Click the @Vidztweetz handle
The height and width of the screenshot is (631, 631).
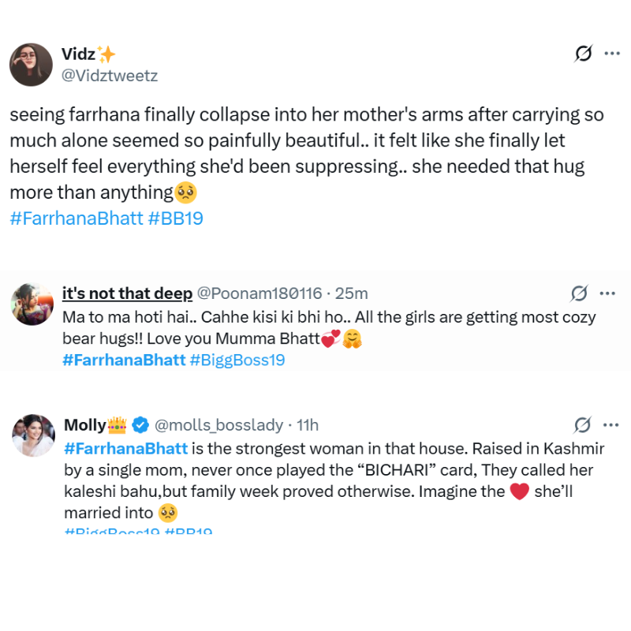tap(110, 76)
